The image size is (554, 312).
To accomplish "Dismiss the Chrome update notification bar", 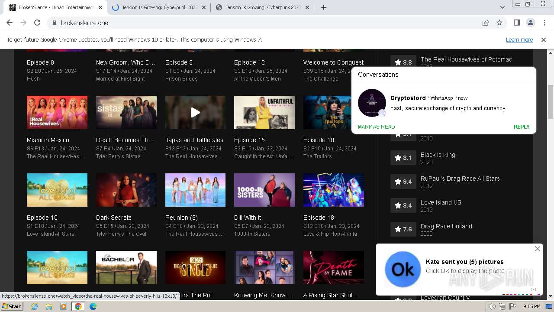I will (x=544, y=39).
